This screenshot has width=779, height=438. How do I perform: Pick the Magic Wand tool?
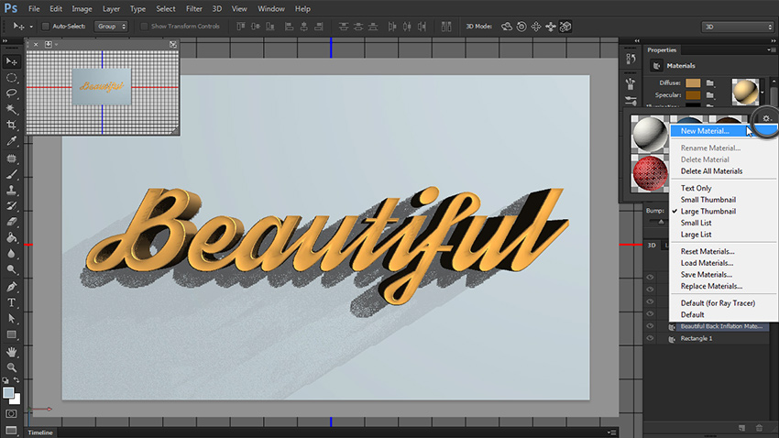[x=12, y=109]
